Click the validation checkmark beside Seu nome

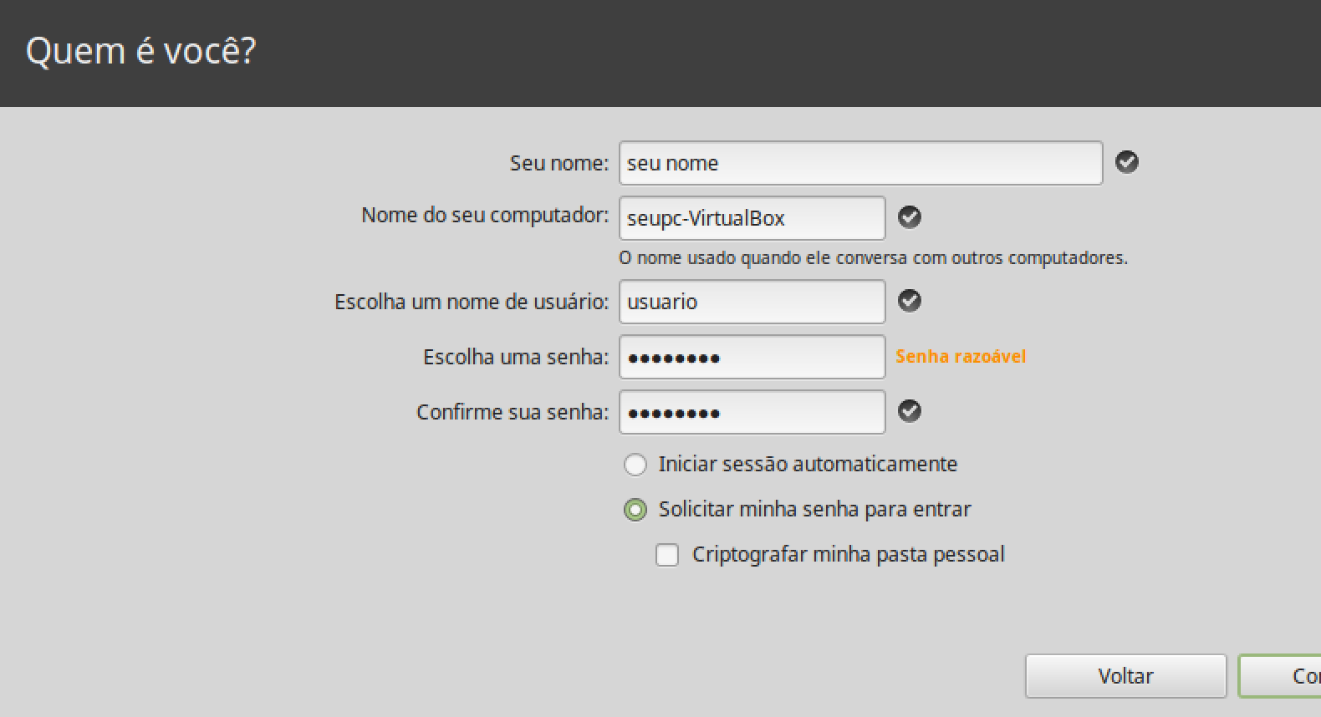point(1126,162)
